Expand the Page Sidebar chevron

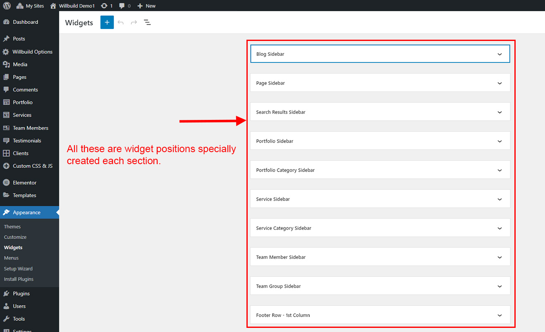click(x=500, y=83)
